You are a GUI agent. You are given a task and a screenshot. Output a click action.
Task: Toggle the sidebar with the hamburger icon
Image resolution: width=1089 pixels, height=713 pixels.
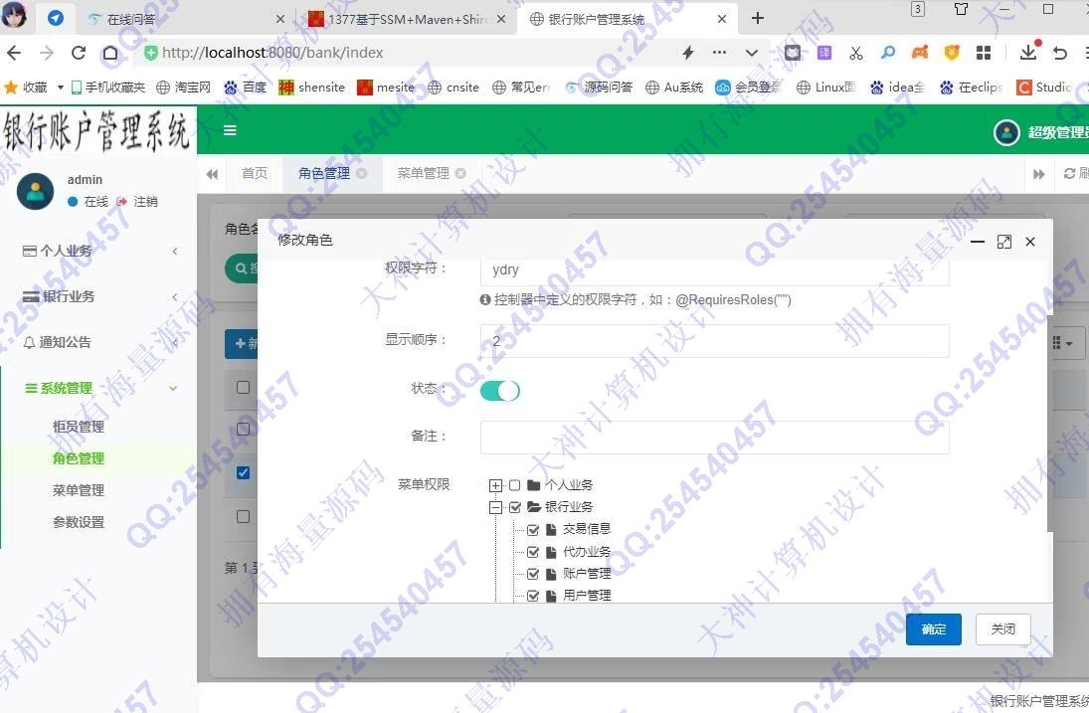point(230,130)
